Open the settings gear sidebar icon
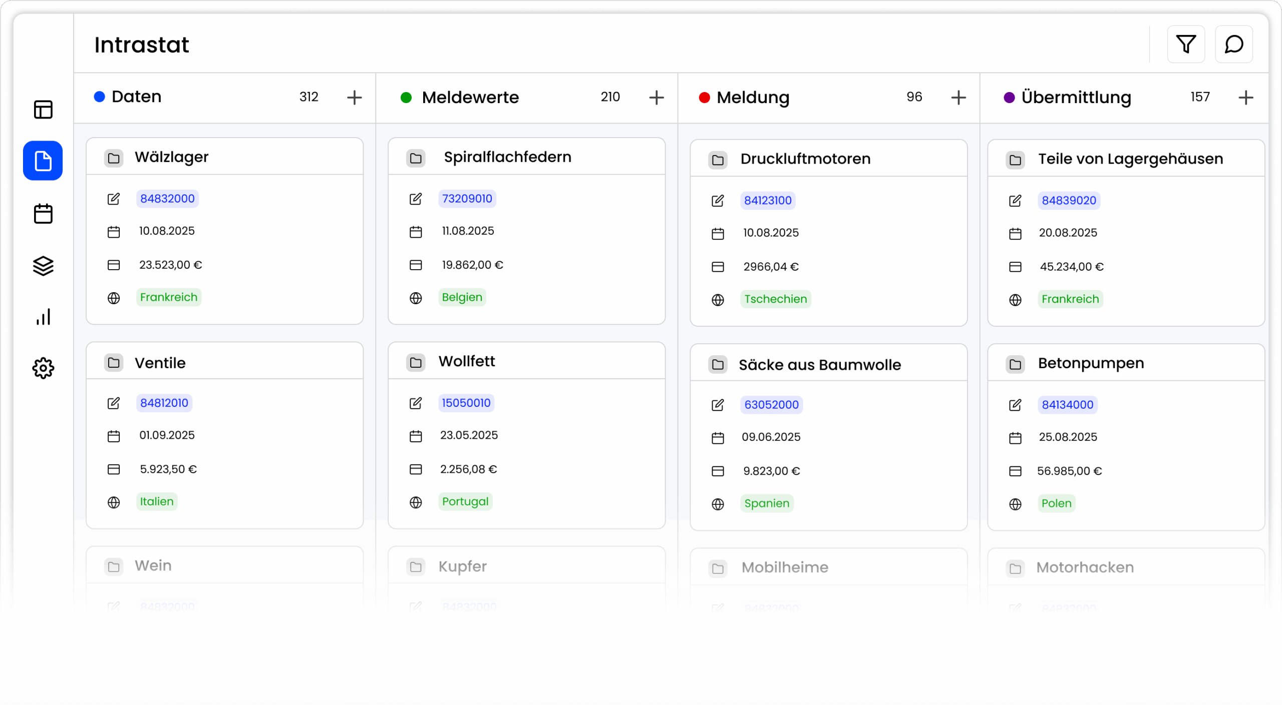 click(x=43, y=368)
